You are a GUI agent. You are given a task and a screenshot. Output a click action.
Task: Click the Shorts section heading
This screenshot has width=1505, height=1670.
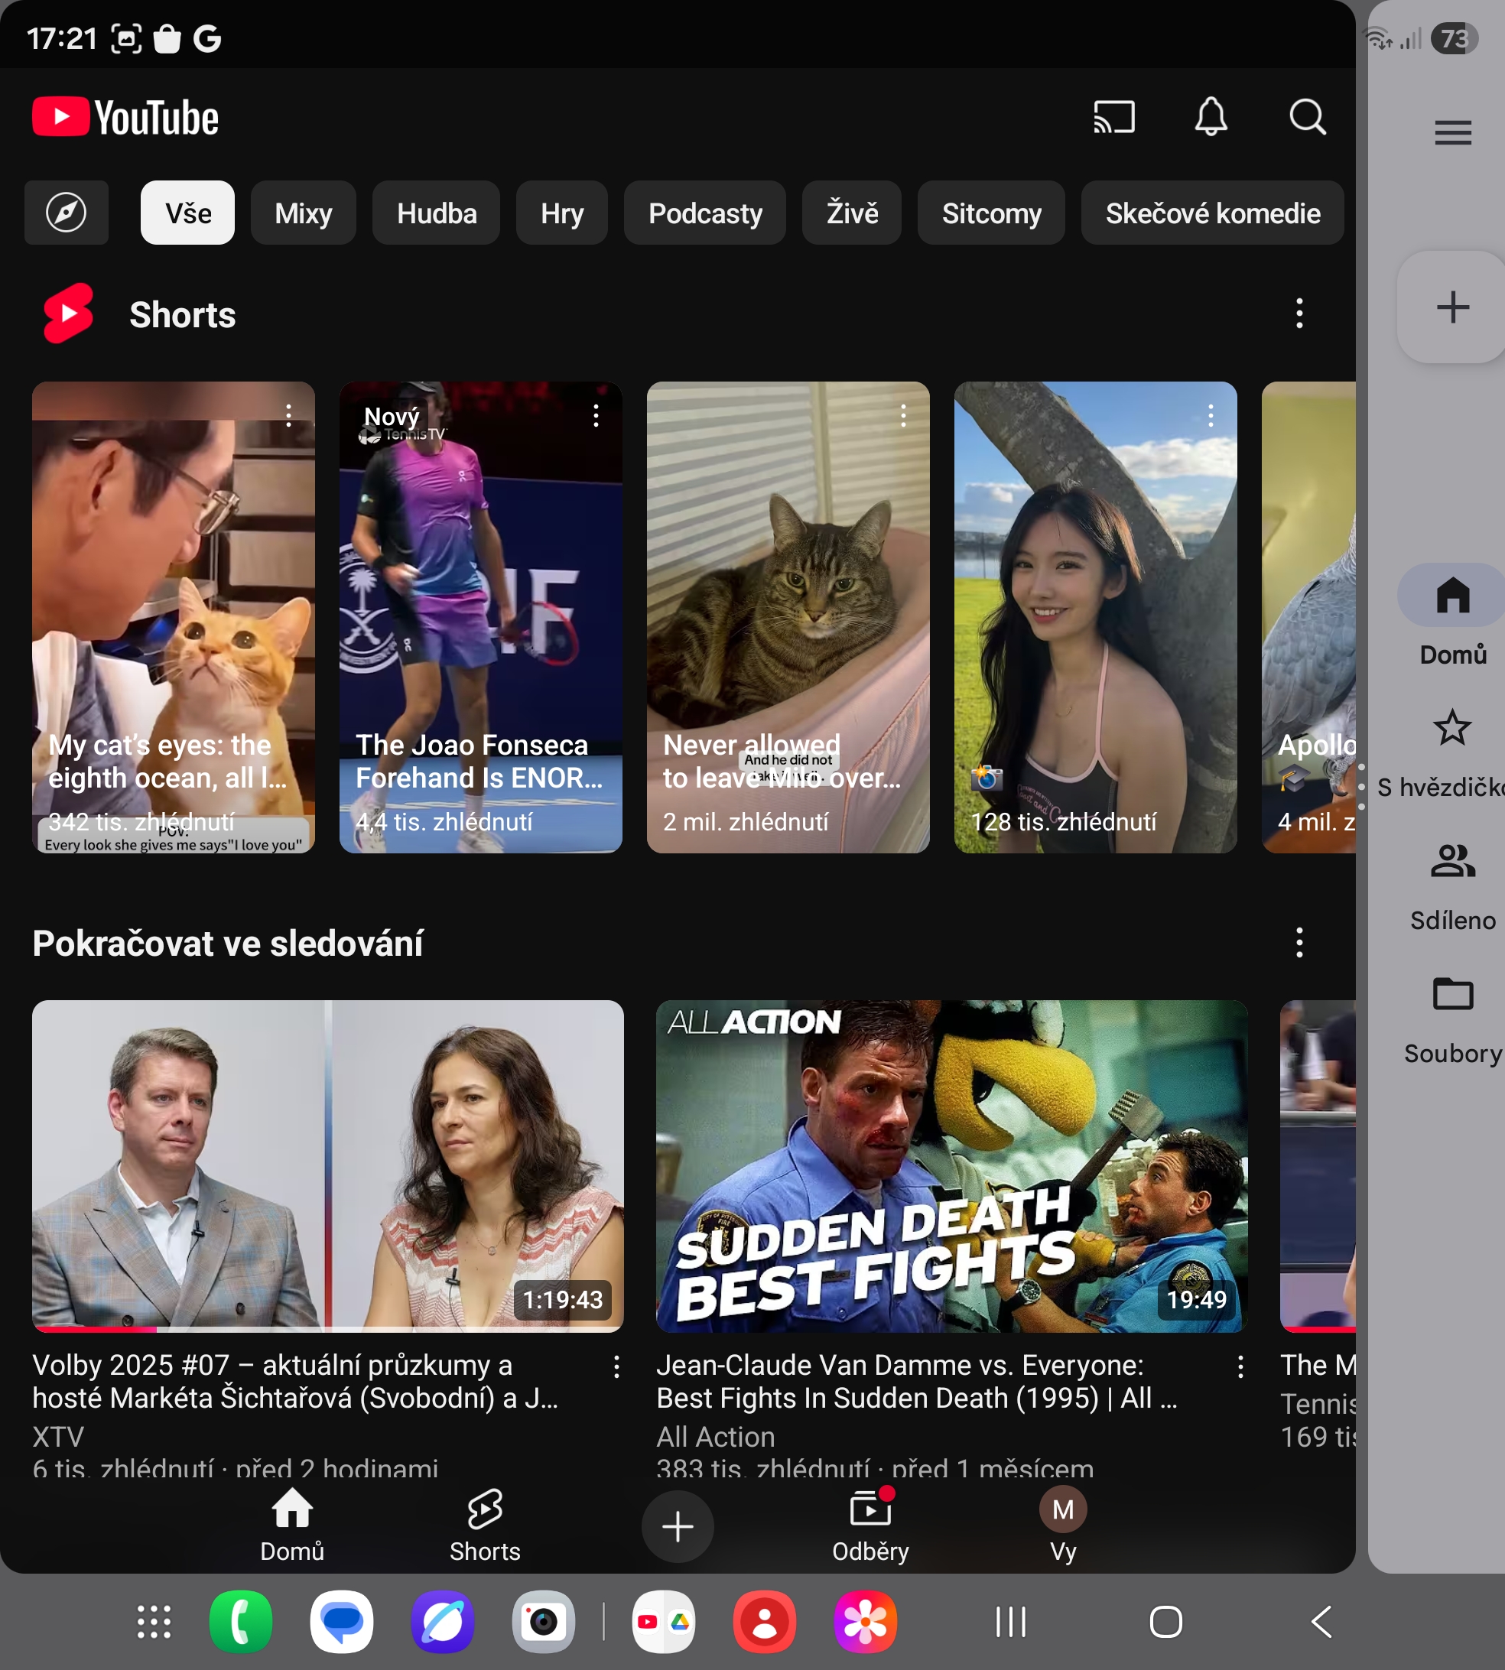pyautogui.click(x=182, y=314)
